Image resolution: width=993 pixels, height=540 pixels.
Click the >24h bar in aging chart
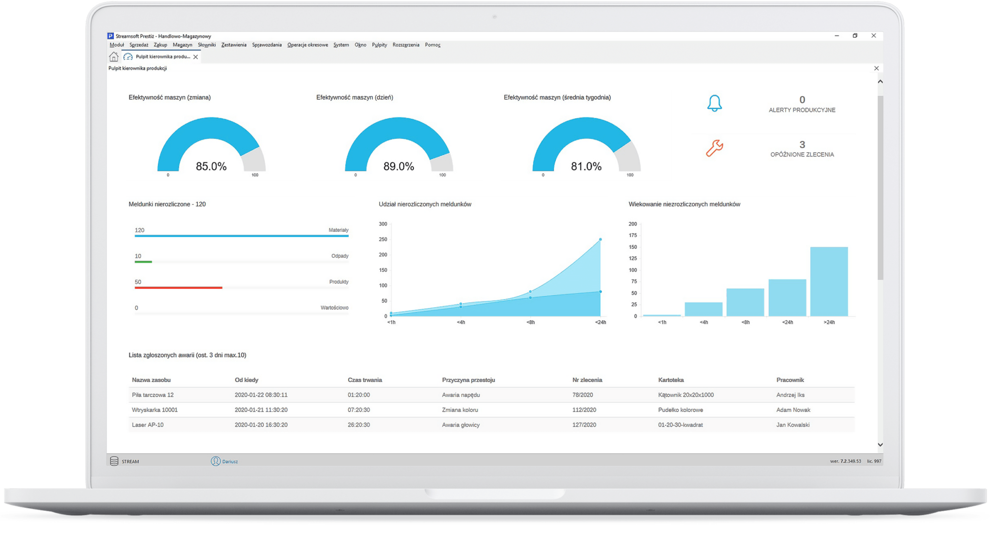point(829,281)
